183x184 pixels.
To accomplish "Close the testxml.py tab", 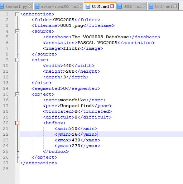I will tap(29, 6).
